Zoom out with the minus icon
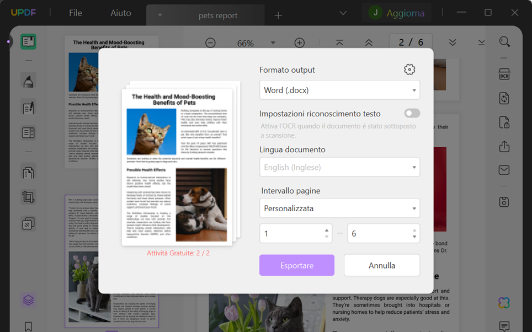 click(x=210, y=43)
